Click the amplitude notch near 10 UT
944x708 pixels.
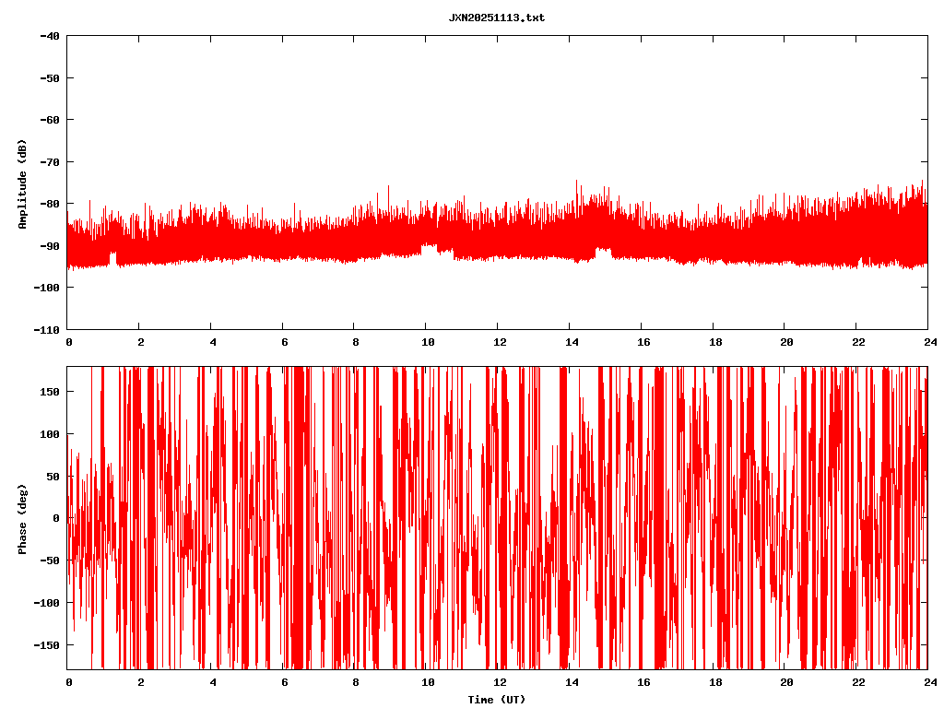pyautogui.click(x=430, y=247)
